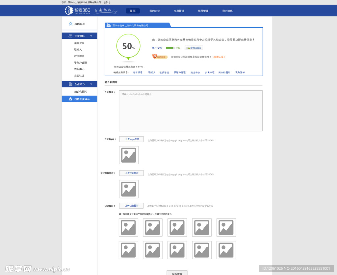The image size is (337, 275).
Task: Click the house icon beside 我的主页展示
Action: point(70,99)
